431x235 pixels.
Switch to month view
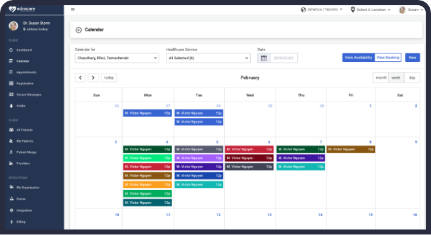[x=381, y=77]
